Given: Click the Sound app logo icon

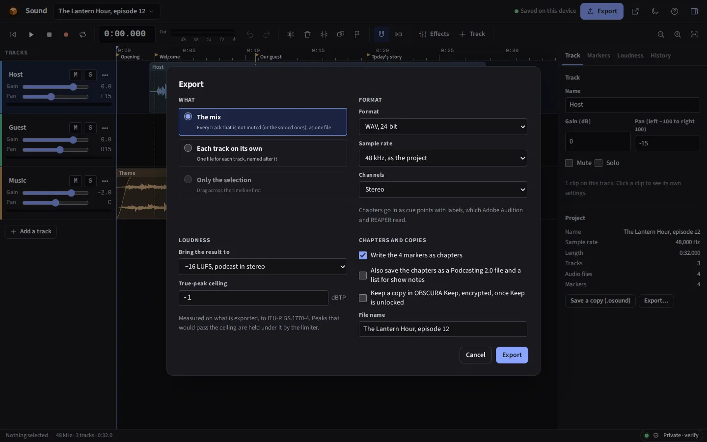Looking at the screenshot, I should (x=13, y=11).
